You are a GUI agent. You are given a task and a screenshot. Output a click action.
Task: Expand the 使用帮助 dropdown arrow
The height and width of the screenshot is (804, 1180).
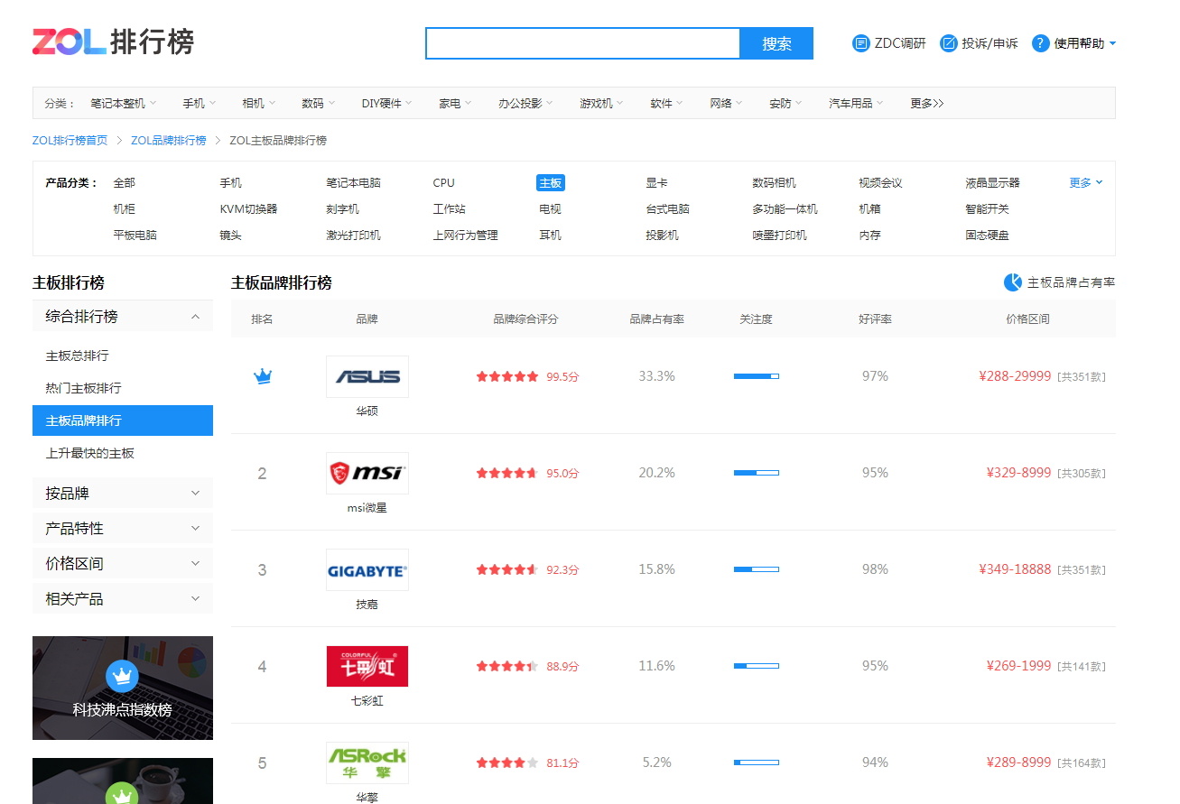pos(1112,43)
